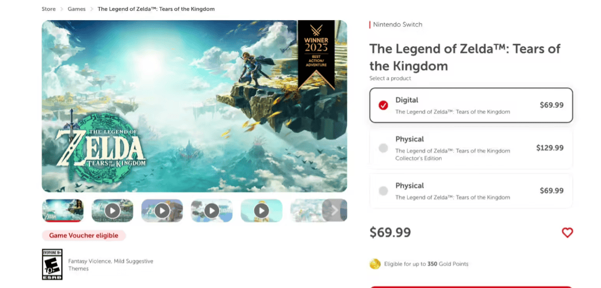Click the Winner 2023 award banner
The image size is (601, 288).
click(316, 54)
